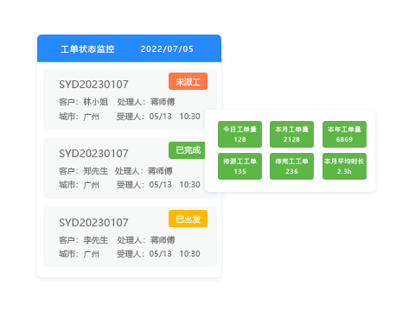Click order number SYD20230107 in 郑先生's card

pos(93,154)
